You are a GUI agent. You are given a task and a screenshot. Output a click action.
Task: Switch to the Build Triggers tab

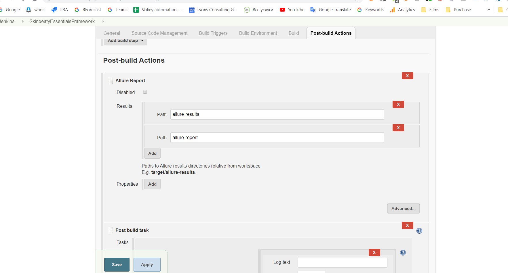213,33
